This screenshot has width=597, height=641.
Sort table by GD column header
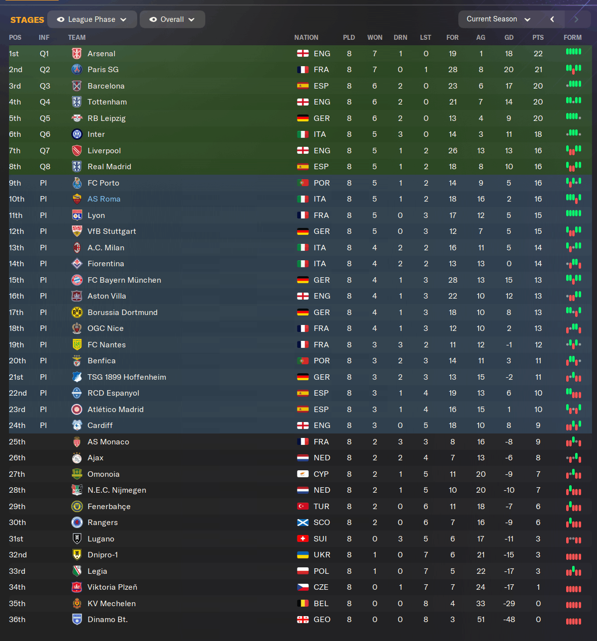point(509,37)
